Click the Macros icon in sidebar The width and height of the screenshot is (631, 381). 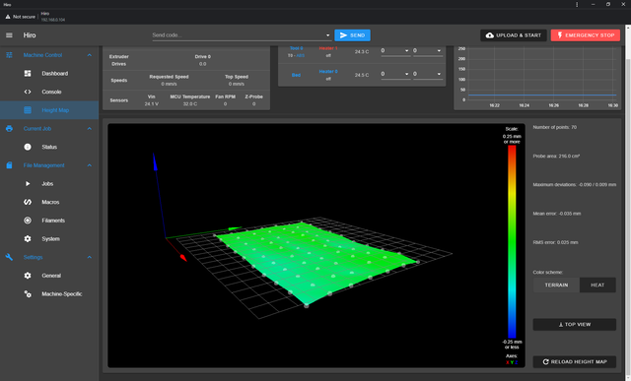[x=28, y=202]
